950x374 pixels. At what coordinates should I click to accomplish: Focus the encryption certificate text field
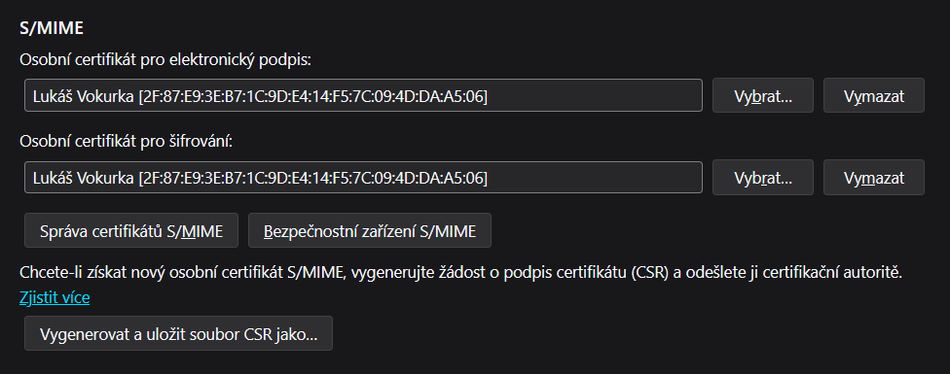point(363,178)
